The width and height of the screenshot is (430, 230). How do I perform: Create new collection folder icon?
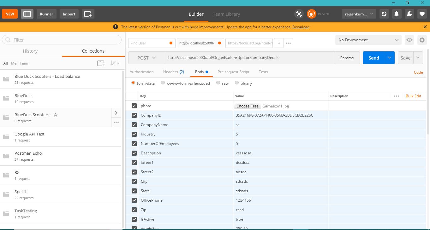101,63
